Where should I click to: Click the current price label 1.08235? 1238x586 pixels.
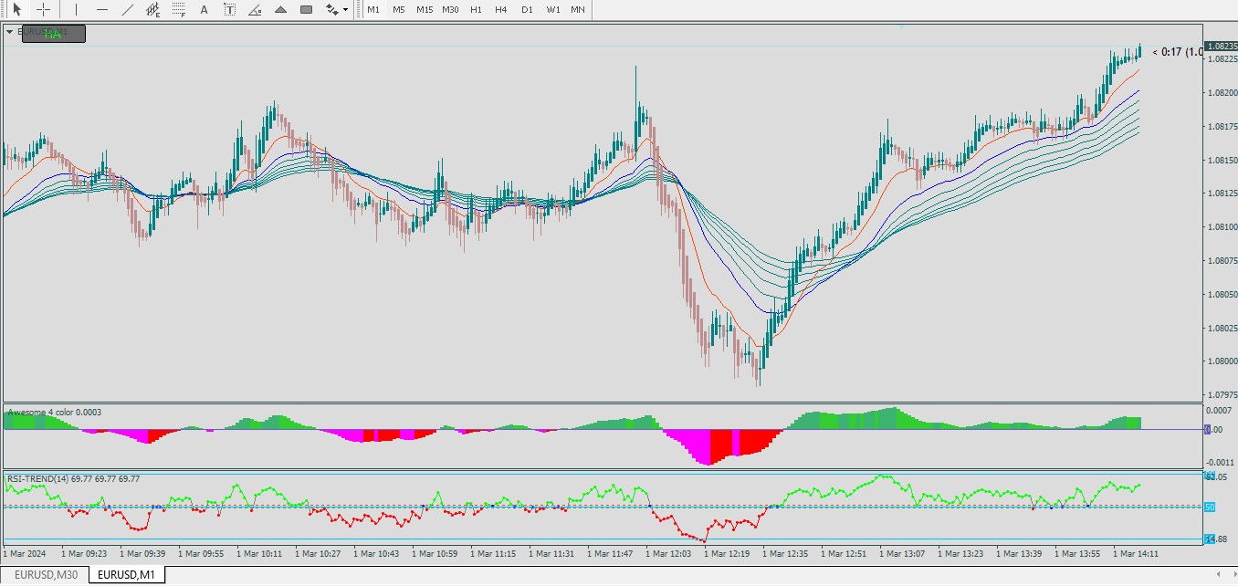coord(1221,46)
